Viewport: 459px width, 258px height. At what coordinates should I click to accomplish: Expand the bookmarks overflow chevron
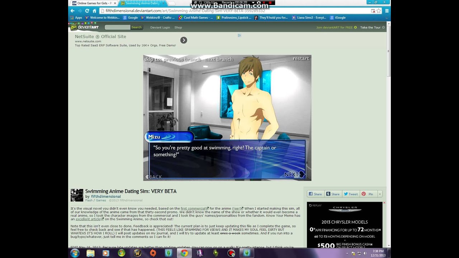coord(387,18)
